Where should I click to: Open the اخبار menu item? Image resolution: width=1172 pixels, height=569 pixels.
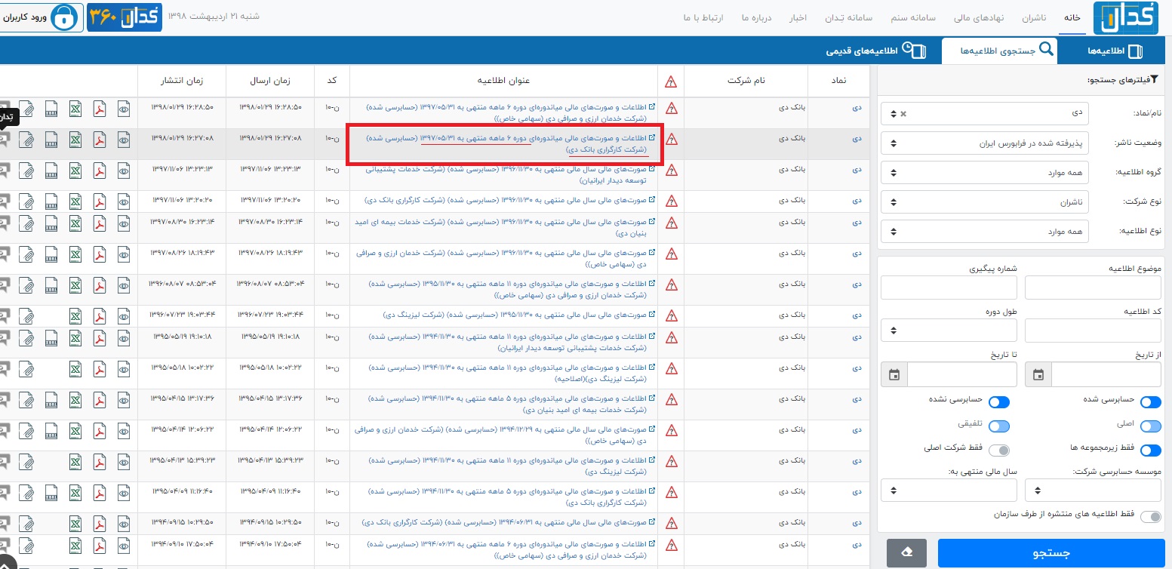tap(798, 17)
